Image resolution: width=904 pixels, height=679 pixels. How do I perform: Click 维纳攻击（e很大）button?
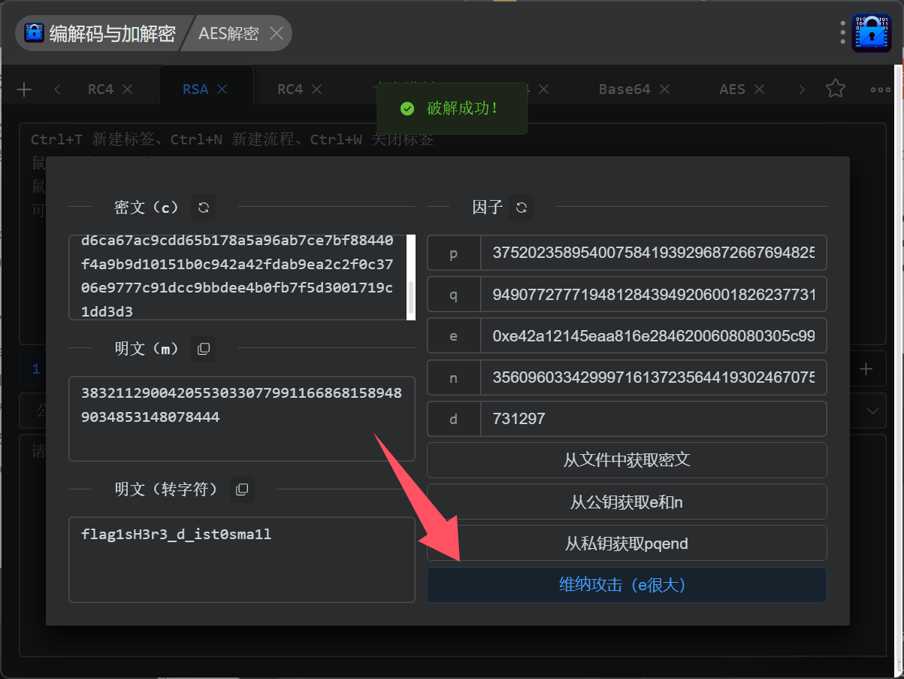(x=627, y=584)
